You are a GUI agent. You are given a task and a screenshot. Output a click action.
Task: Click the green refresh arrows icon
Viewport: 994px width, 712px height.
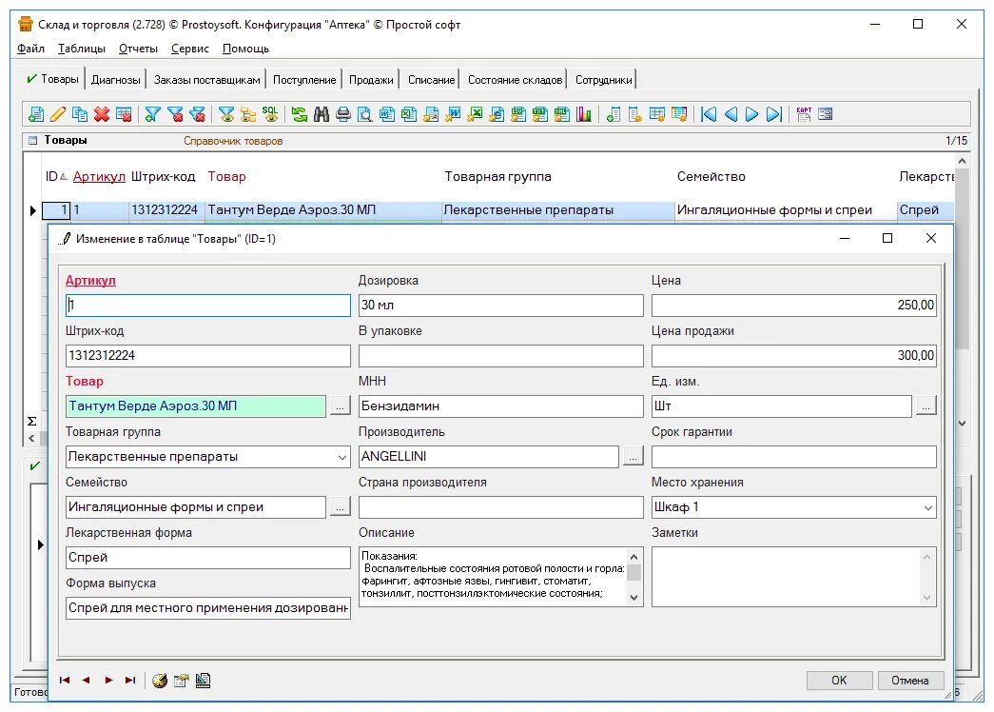coord(300,114)
